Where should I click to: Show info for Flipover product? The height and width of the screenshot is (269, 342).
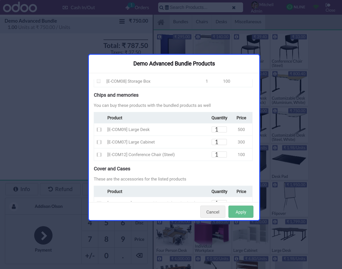[x=275, y=185]
